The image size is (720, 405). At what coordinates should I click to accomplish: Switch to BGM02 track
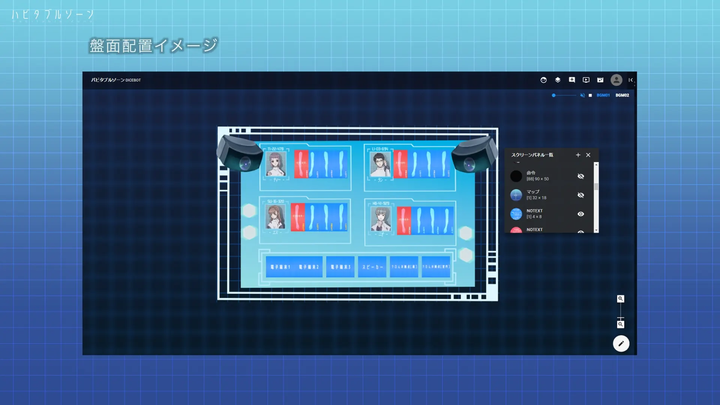coord(622,95)
